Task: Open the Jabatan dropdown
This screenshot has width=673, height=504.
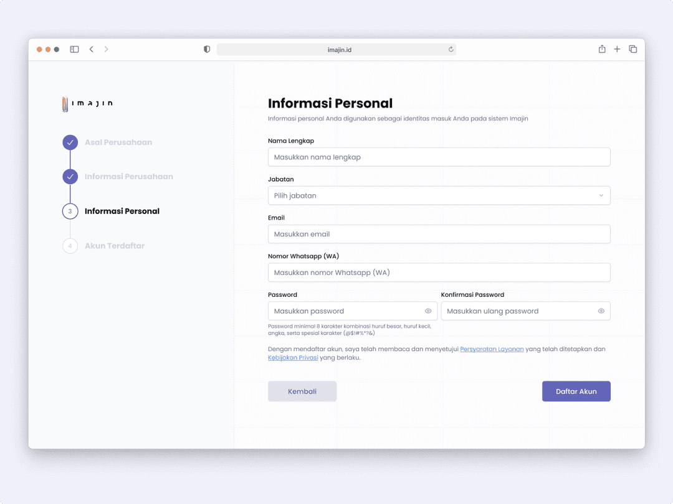Action: (439, 195)
